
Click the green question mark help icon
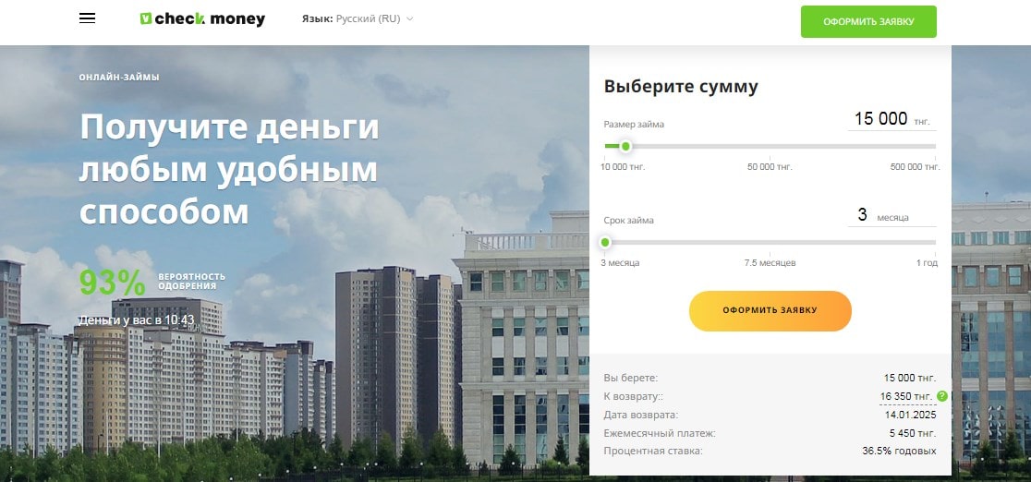[x=942, y=396]
